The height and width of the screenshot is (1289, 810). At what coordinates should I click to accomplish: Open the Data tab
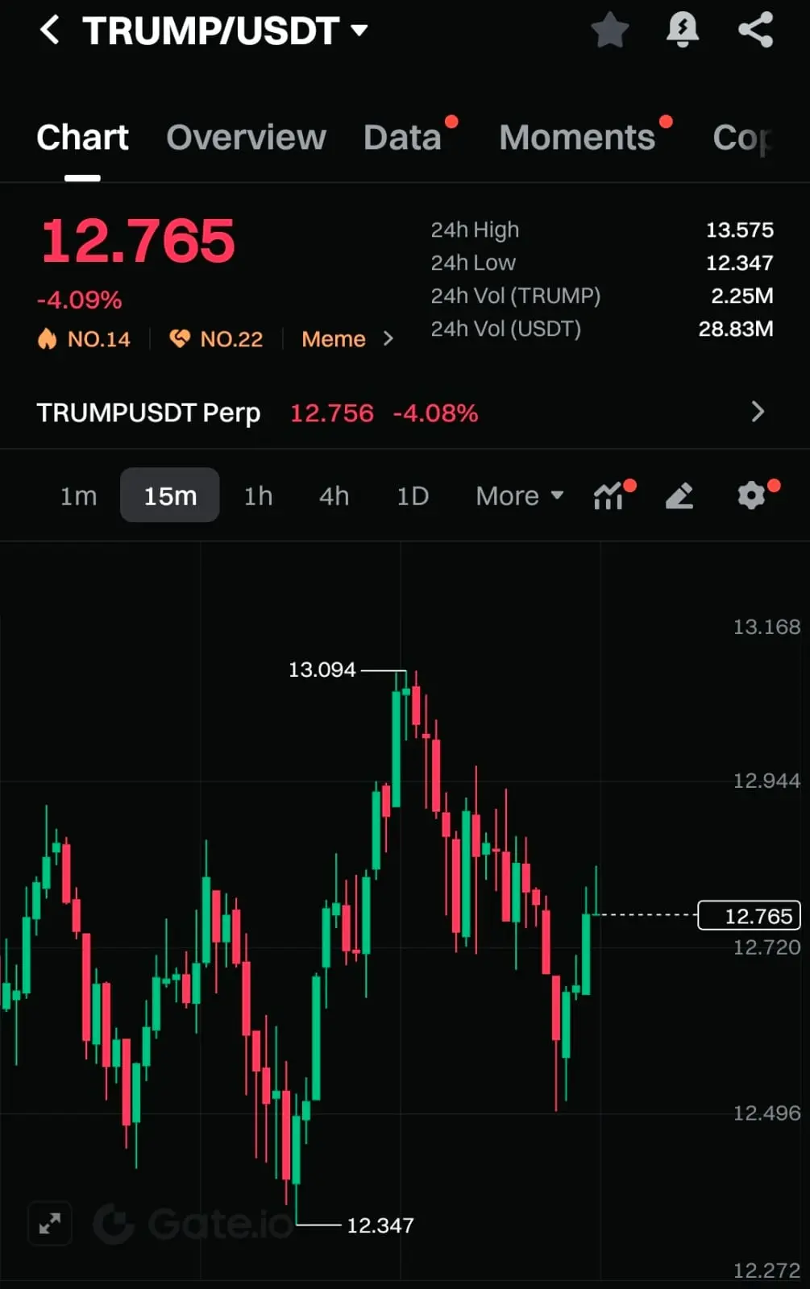click(x=402, y=138)
